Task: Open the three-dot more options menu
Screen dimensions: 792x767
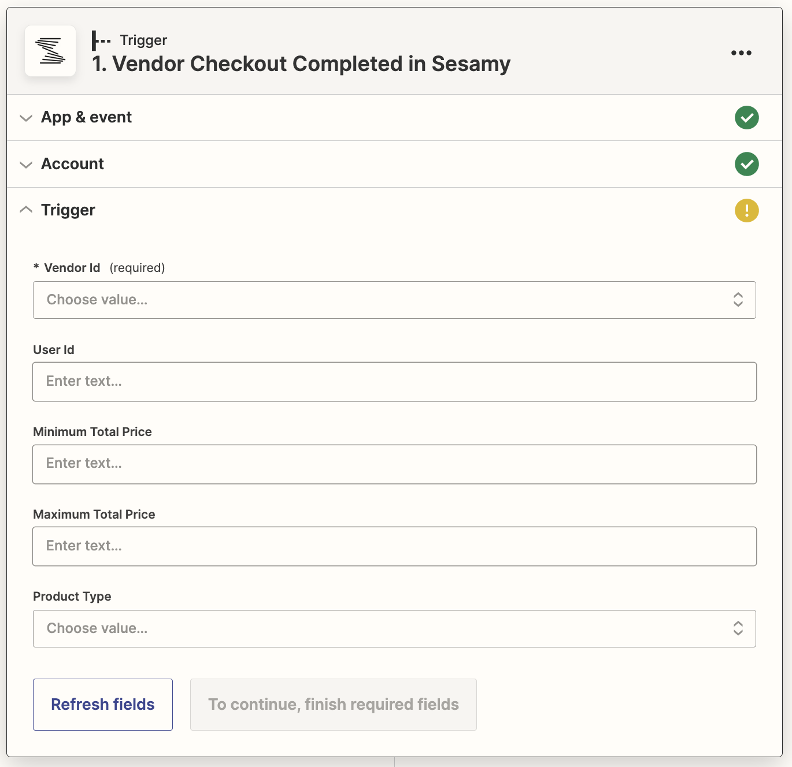Action: coord(741,53)
